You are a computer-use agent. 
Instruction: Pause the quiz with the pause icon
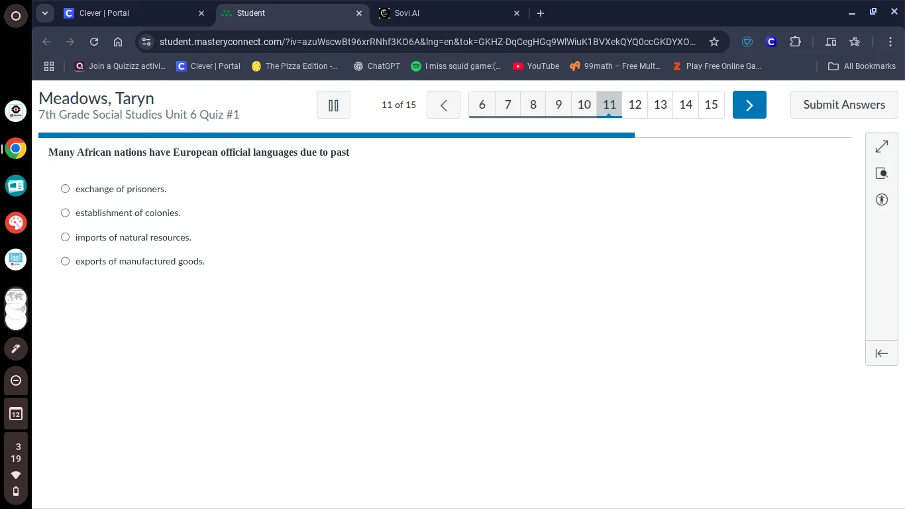(x=333, y=105)
